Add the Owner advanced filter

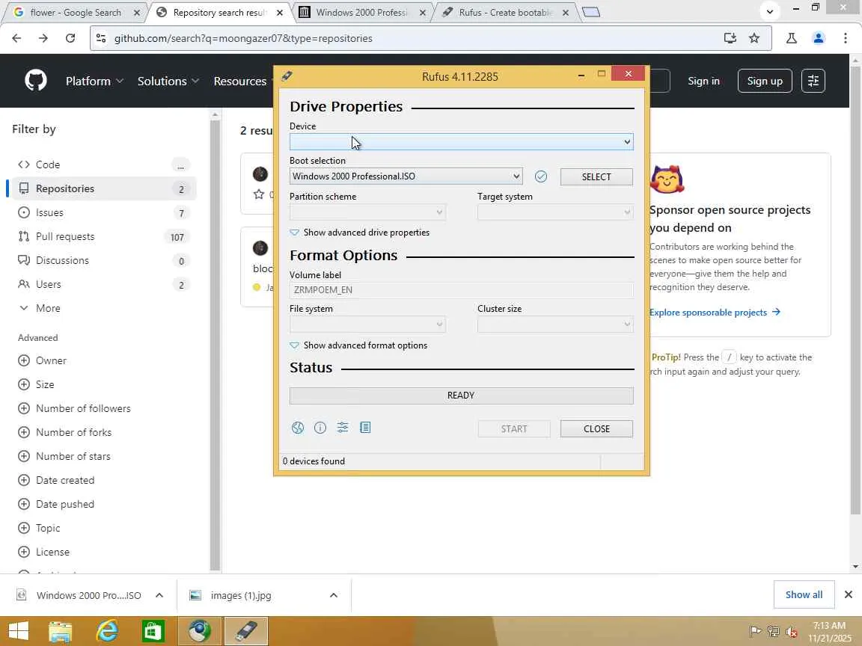point(43,361)
